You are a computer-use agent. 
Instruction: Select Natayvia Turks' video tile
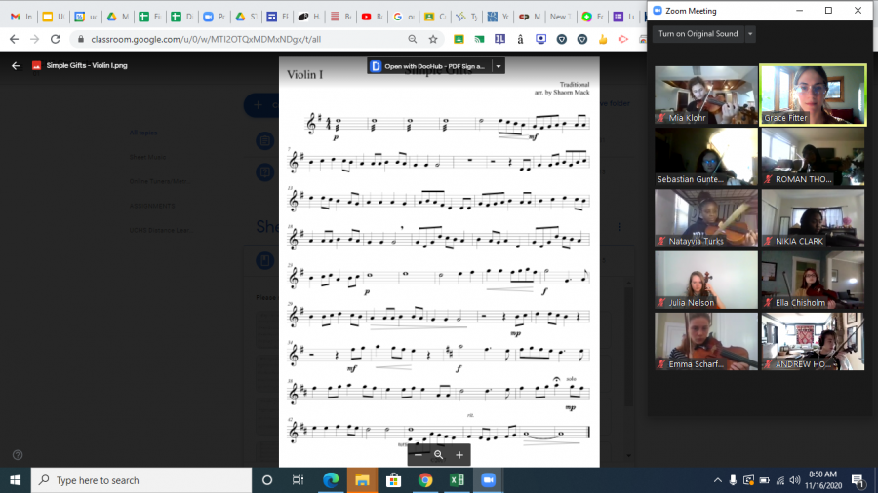pos(705,218)
